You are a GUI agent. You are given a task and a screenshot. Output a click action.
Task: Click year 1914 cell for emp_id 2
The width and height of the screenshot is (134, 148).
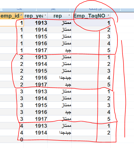(x=36, y=64)
